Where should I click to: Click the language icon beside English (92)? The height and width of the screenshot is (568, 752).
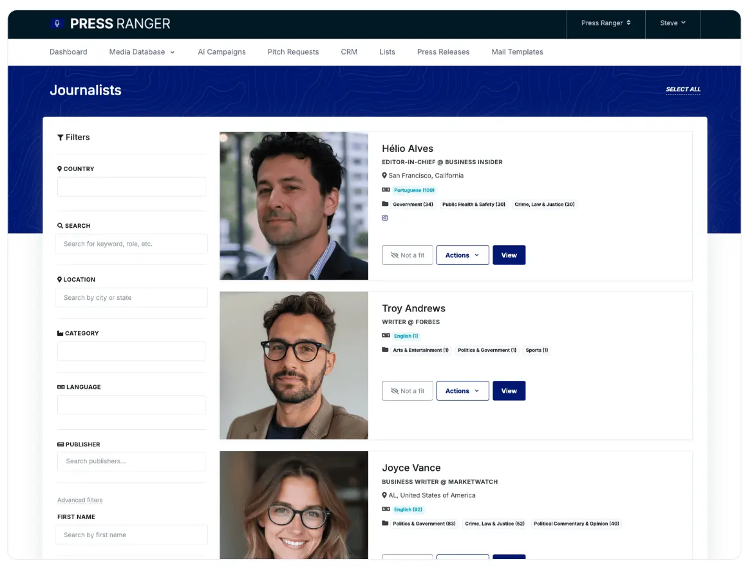point(386,509)
